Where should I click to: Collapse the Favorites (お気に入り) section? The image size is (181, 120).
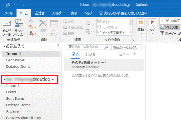(4, 46)
